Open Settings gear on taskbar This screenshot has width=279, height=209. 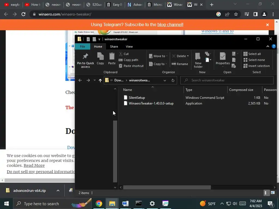(x=152, y=204)
